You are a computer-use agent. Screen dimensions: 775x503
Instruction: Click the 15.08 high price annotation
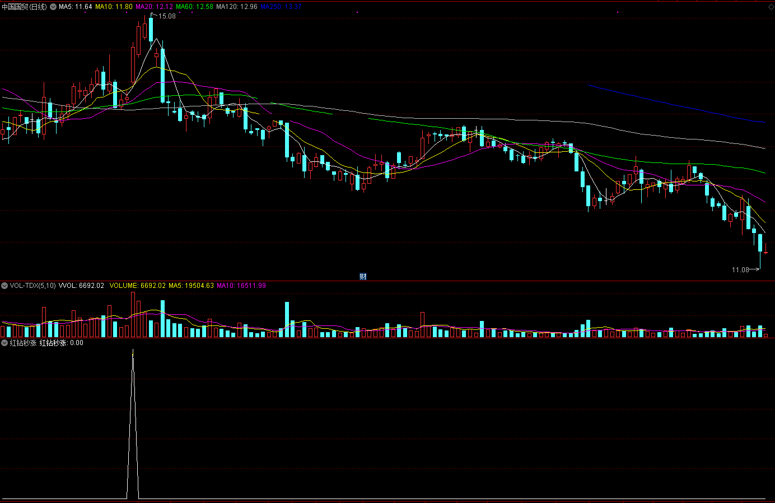(x=167, y=16)
